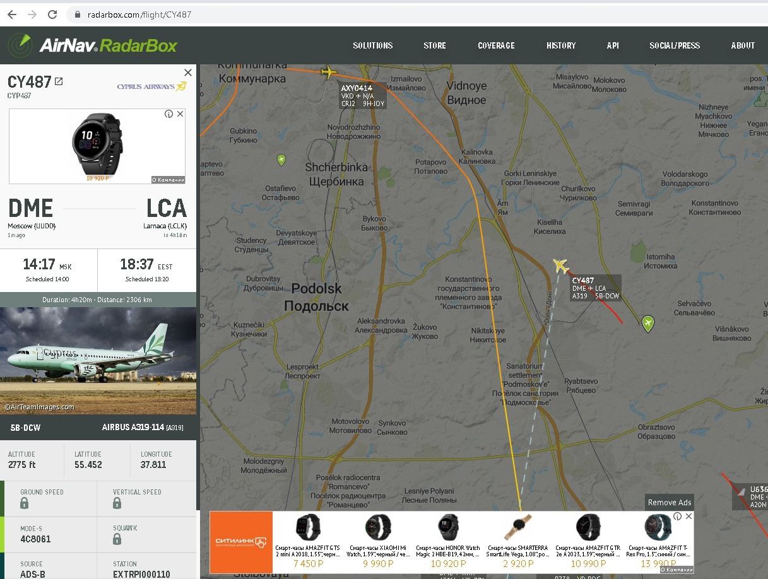Image resolution: width=768 pixels, height=579 pixels.
Task: Click the Cyprus Airways airline logo
Action: pyautogui.click(x=151, y=86)
